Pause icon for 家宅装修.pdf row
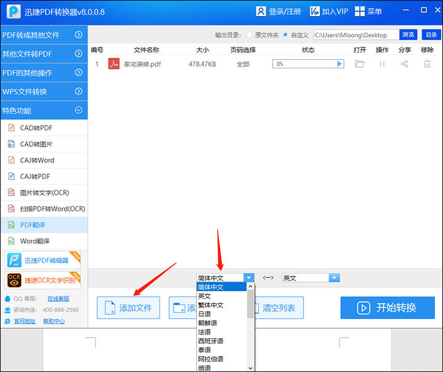 point(382,64)
